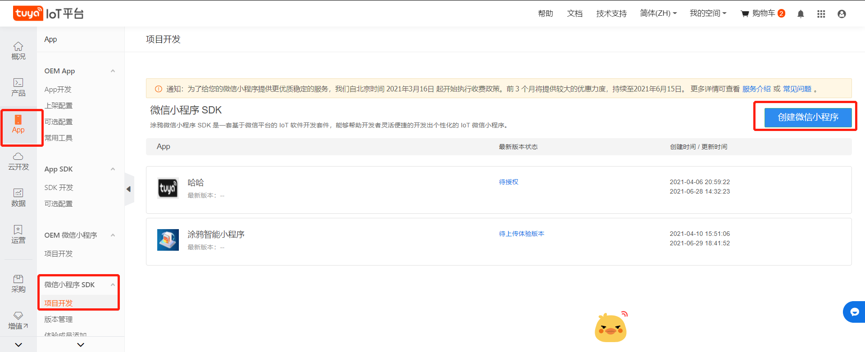
Task: Collapse the 微信小程序 SDK section
Action: coord(113,285)
